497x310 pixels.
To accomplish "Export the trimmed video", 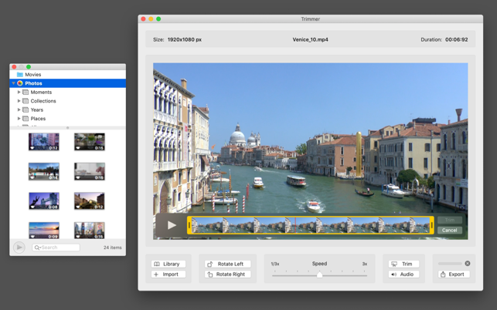I will 454,275.
